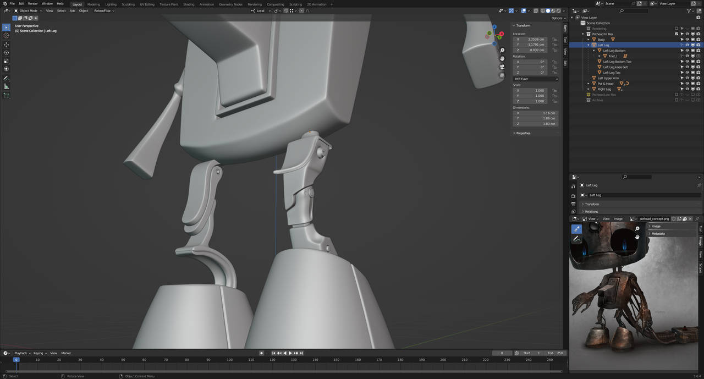Open the Object Mode dropdown

point(28,10)
